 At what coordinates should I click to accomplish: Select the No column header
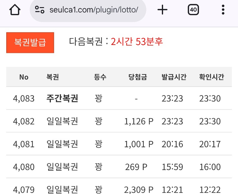click(24, 77)
